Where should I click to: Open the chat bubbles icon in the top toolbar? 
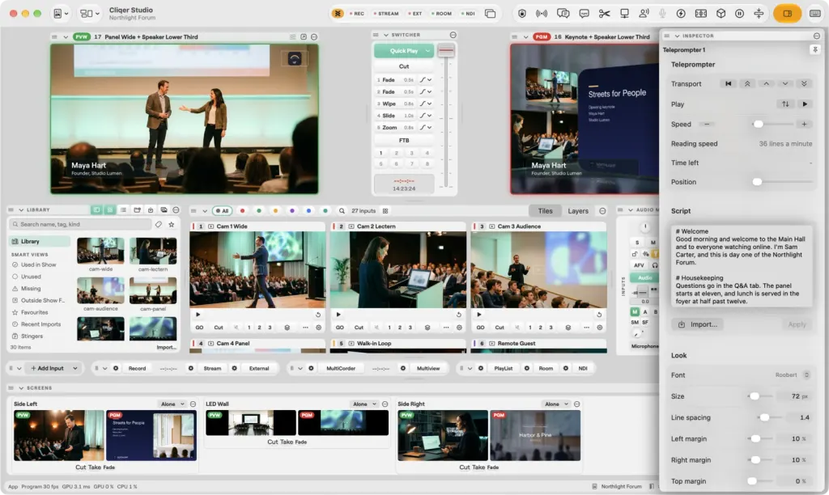point(563,14)
